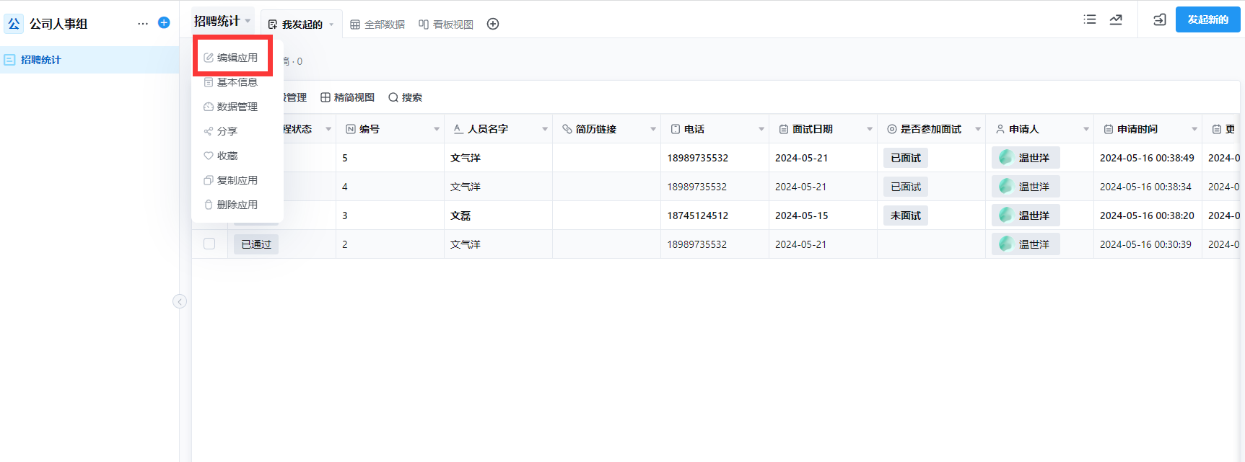Click the 精简视图 button
The height and width of the screenshot is (462, 1245).
pos(348,98)
